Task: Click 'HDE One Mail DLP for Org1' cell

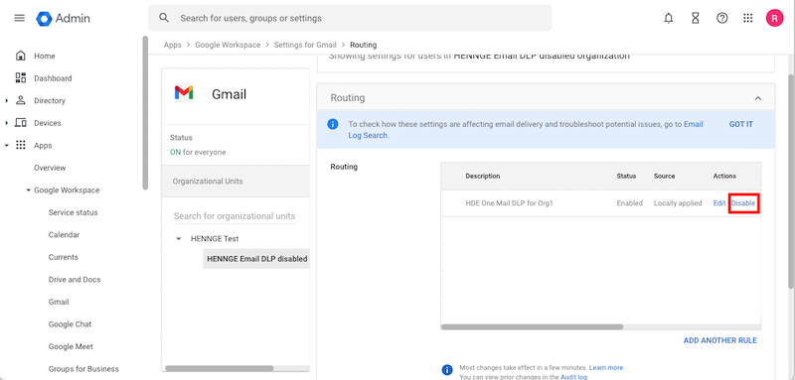Action: point(509,203)
